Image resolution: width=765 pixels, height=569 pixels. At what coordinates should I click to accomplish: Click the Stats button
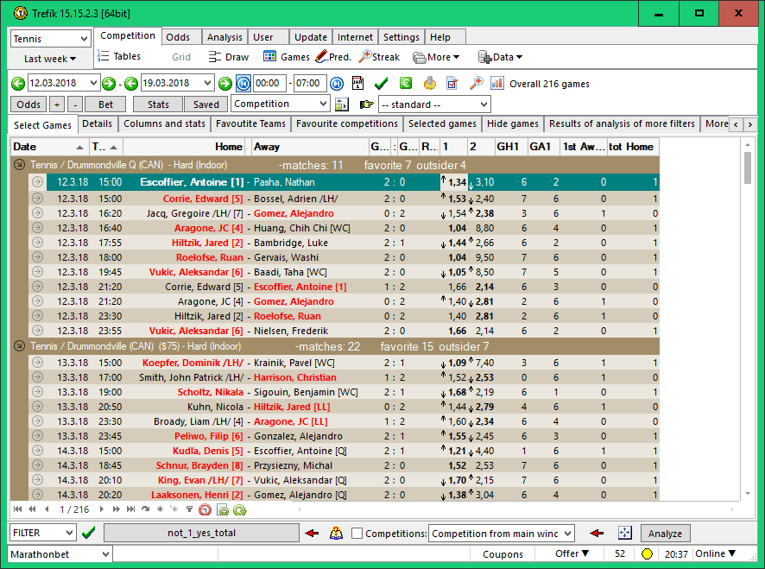[x=158, y=104]
